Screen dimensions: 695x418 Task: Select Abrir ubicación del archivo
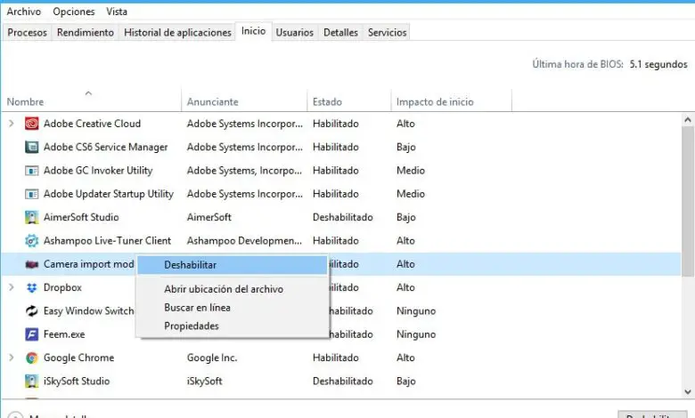224,289
